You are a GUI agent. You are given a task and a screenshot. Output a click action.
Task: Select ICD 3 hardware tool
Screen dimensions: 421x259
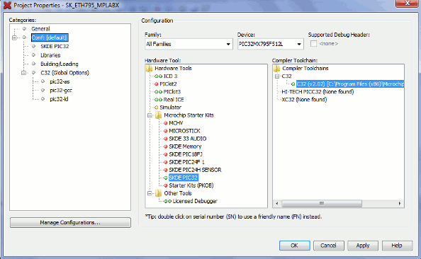[x=171, y=76]
